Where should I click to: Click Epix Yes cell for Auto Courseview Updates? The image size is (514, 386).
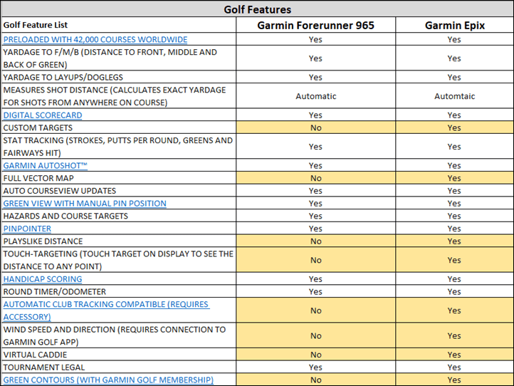click(455, 191)
